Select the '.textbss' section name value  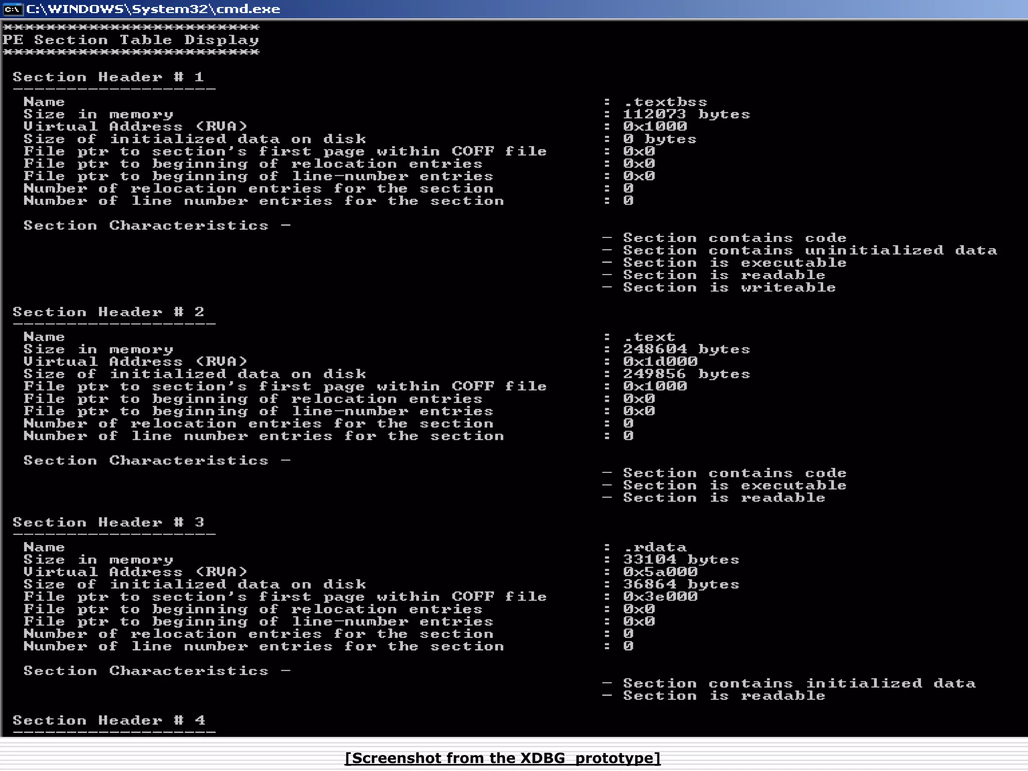[x=665, y=102]
